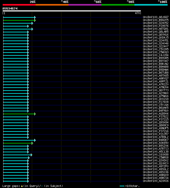Image resolution: width=170 pixels, height=188 pixels.
Task: Open hit UniRef100_B9GUY5
Action: 156,20
